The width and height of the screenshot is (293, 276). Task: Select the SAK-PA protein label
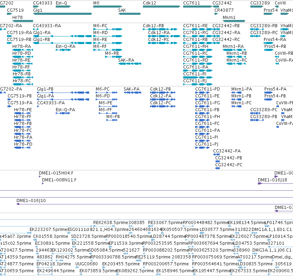(132, 89)
